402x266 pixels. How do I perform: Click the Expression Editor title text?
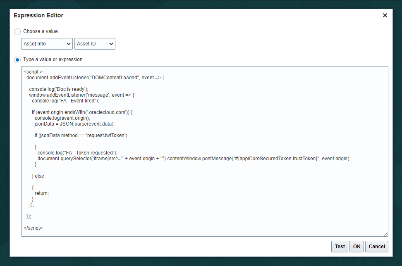pos(38,15)
